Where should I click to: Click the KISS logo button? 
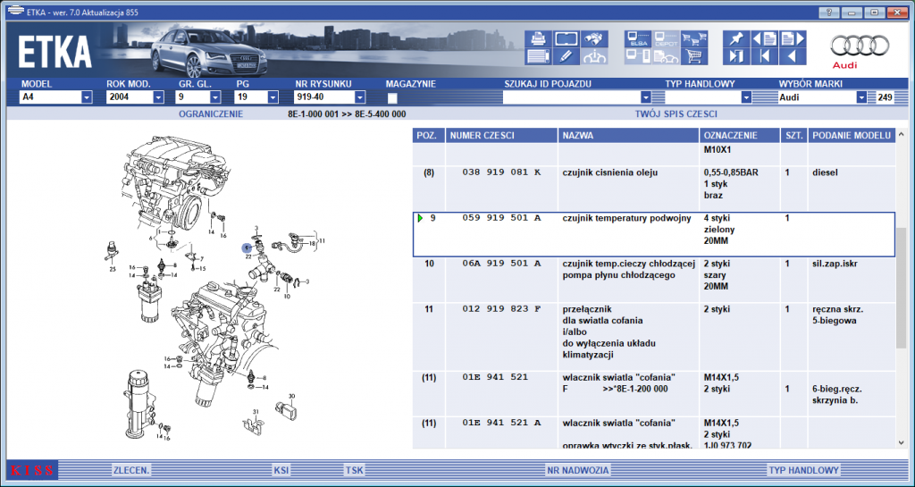pos(31,470)
